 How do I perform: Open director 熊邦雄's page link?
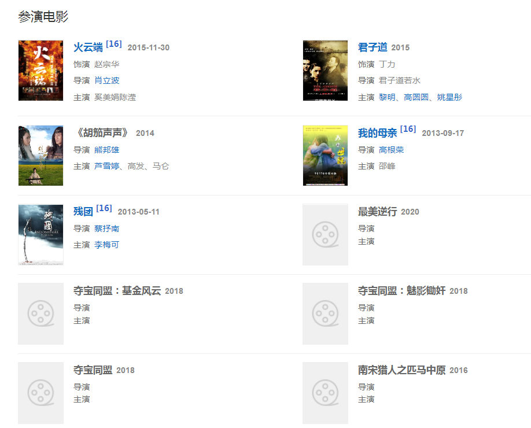107,150
